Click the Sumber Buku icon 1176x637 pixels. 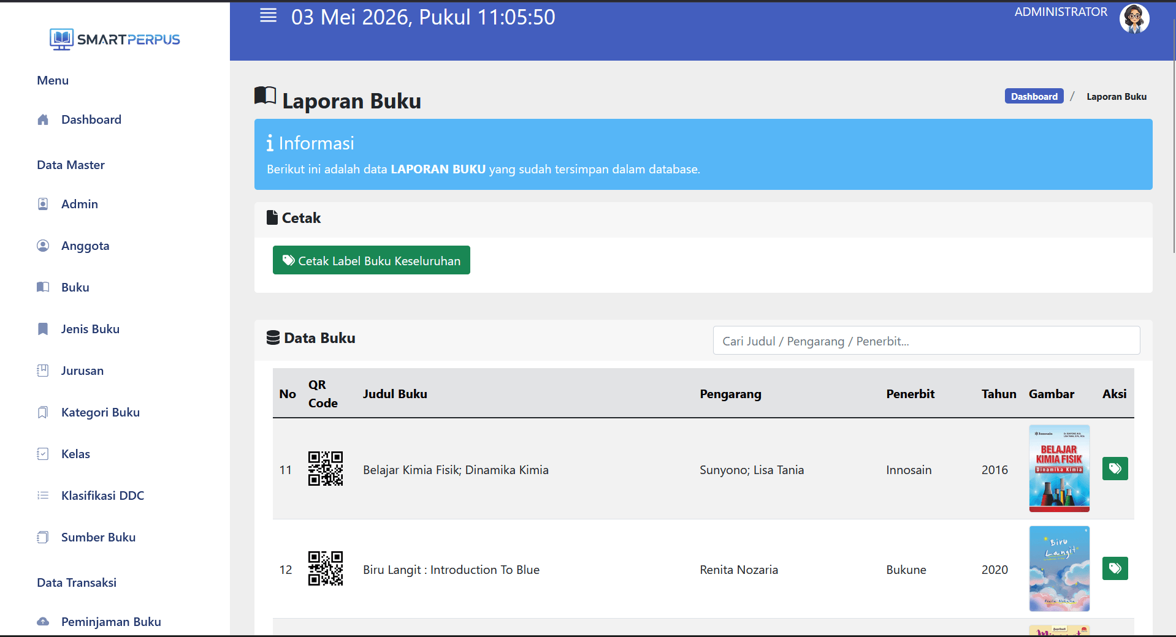[x=43, y=537]
